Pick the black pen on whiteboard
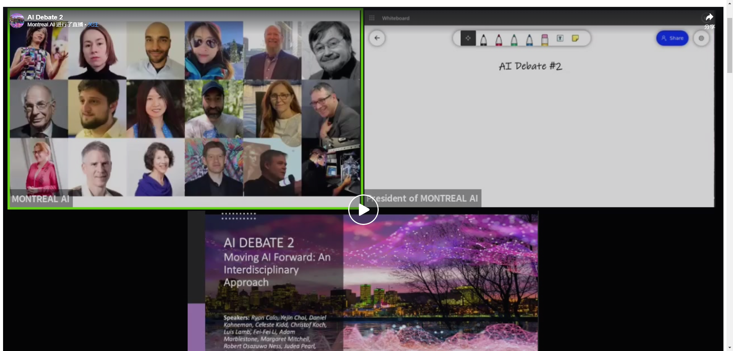This screenshot has width=733, height=351. [483, 40]
